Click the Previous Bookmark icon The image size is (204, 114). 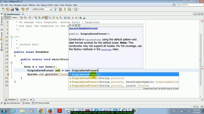[54, 18]
